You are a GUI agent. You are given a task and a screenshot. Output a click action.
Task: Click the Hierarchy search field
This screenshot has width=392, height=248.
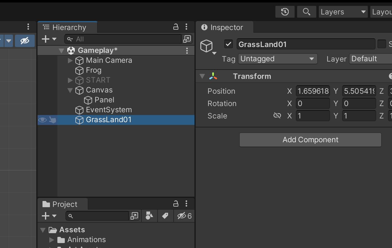click(x=123, y=39)
